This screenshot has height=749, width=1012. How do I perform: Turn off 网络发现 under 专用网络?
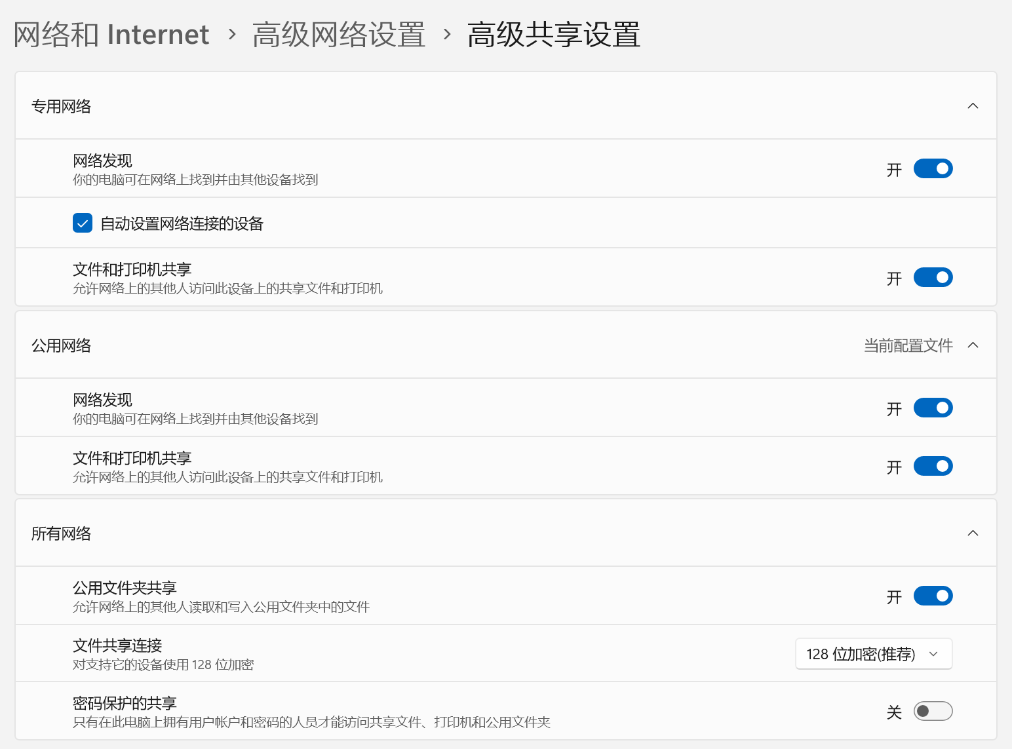point(933,169)
